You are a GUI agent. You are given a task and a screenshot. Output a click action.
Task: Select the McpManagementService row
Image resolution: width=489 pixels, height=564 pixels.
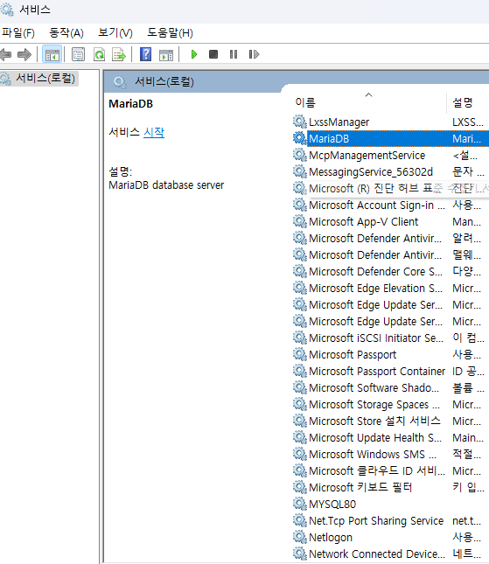pos(390,155)
